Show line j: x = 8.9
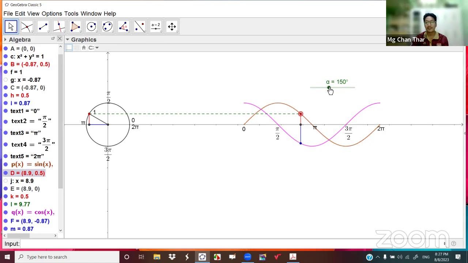Viewport: 468px width, 263px height. click(x=5, y=181)
